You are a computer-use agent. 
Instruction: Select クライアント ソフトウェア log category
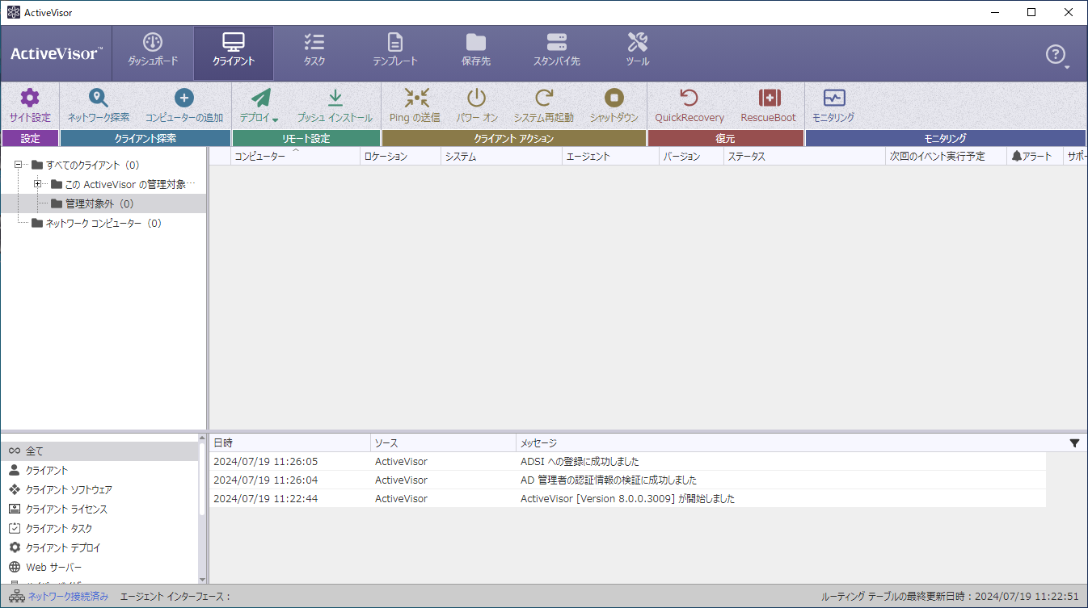99,489
